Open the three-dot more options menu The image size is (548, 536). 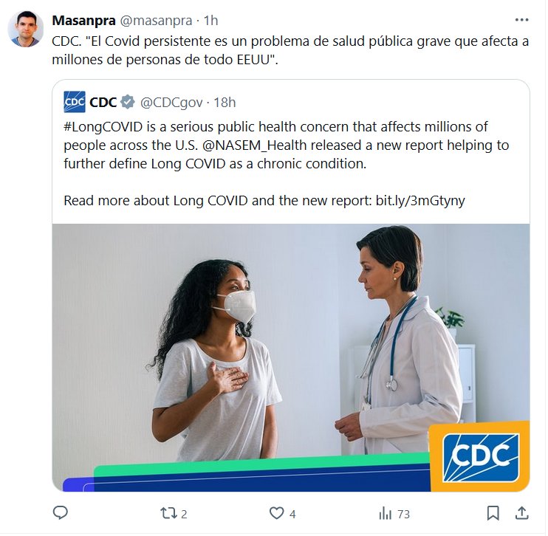521,20
